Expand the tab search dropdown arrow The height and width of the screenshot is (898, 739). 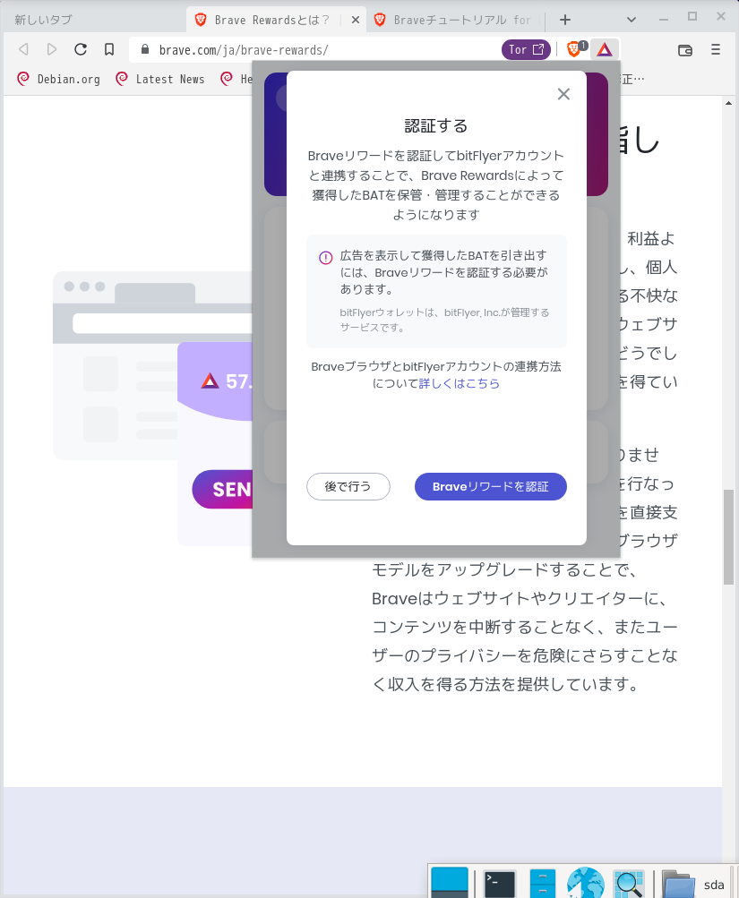click(x=632, y=20)
